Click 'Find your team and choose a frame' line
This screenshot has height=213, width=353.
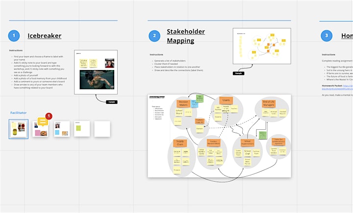pyautogui.click(x=39, y=58)
